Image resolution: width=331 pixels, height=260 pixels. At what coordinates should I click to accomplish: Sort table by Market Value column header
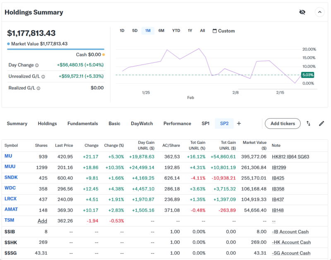coord(255,146)
